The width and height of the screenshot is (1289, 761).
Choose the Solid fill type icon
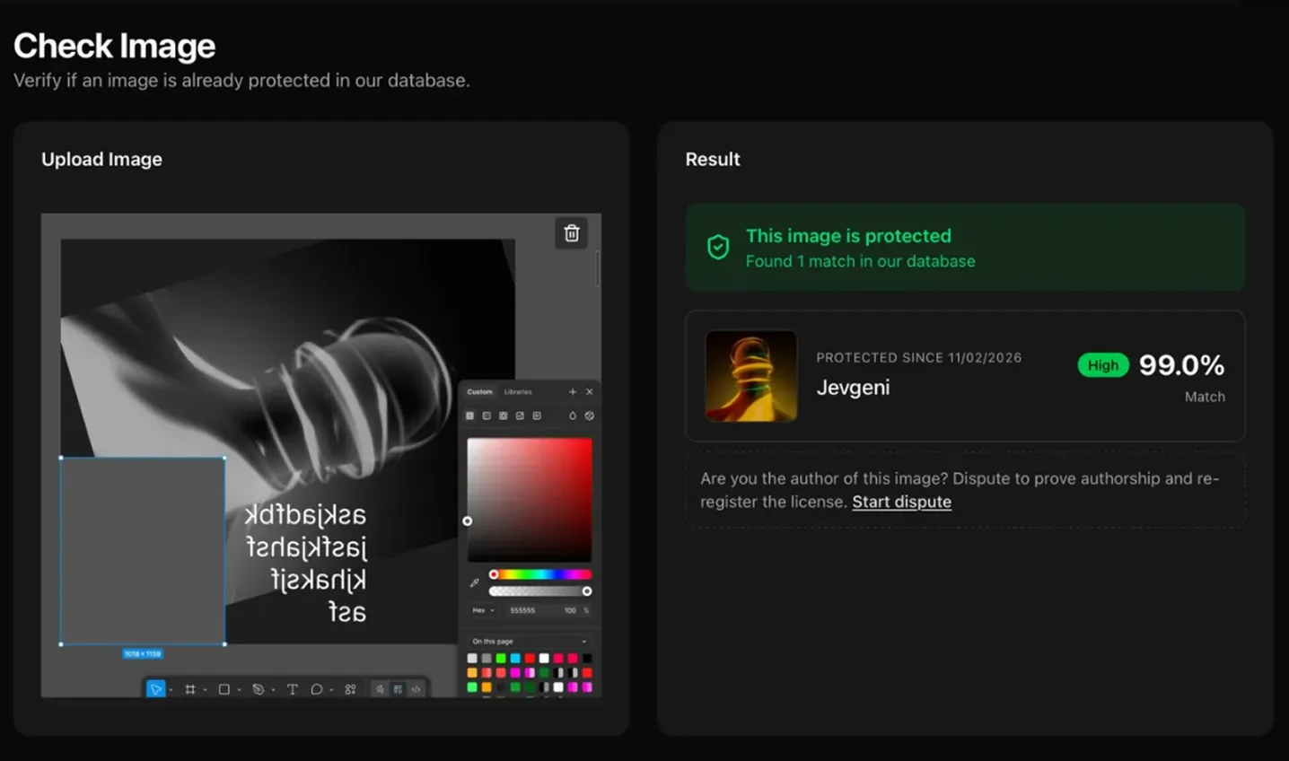(x=469, y=415)
